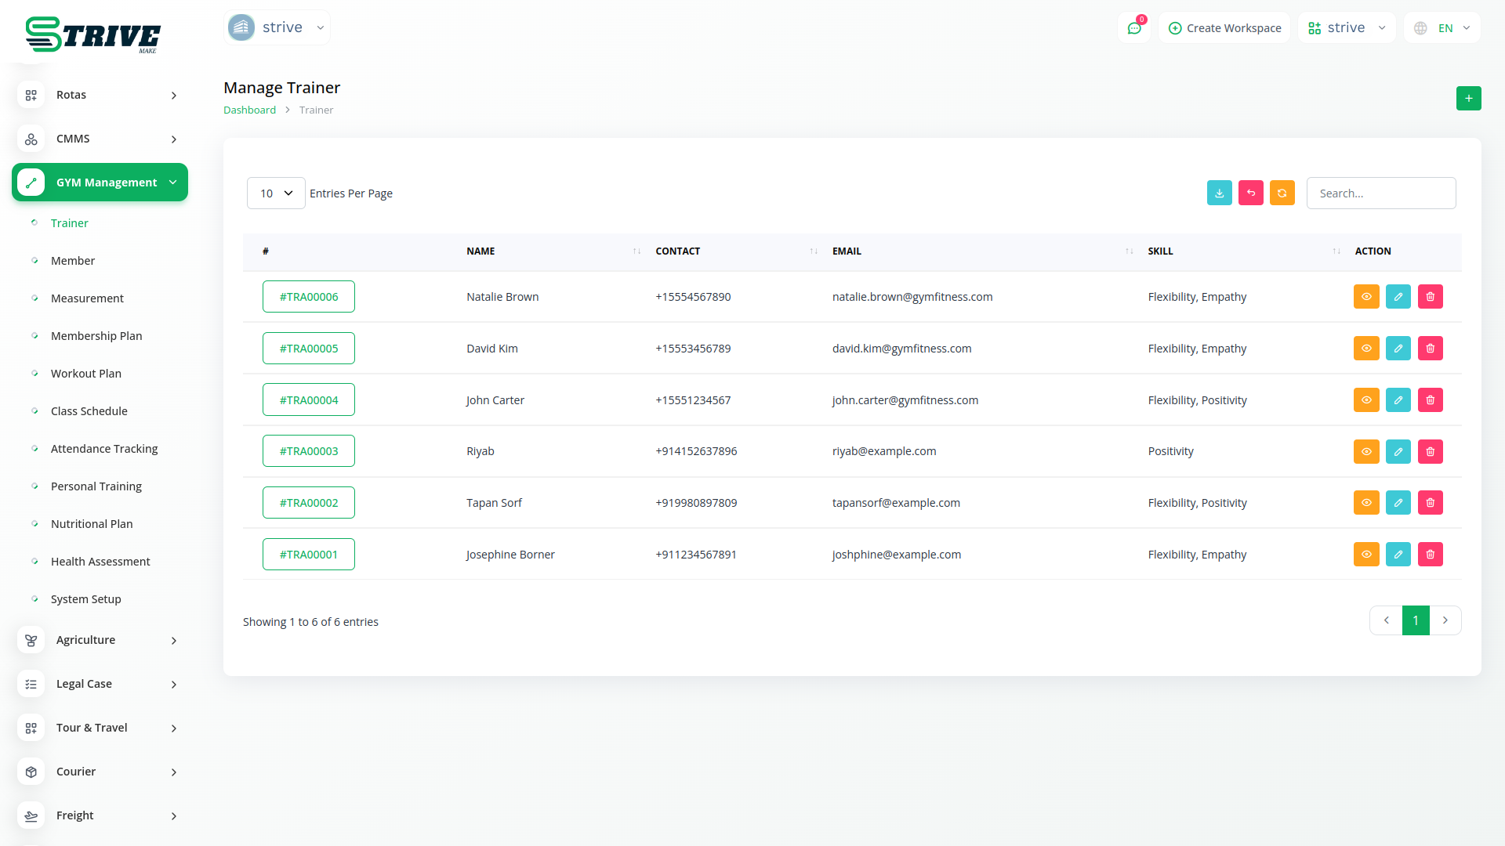
Task: Edit Natalie Brown's trainer record
Action: coord(1398,297)
